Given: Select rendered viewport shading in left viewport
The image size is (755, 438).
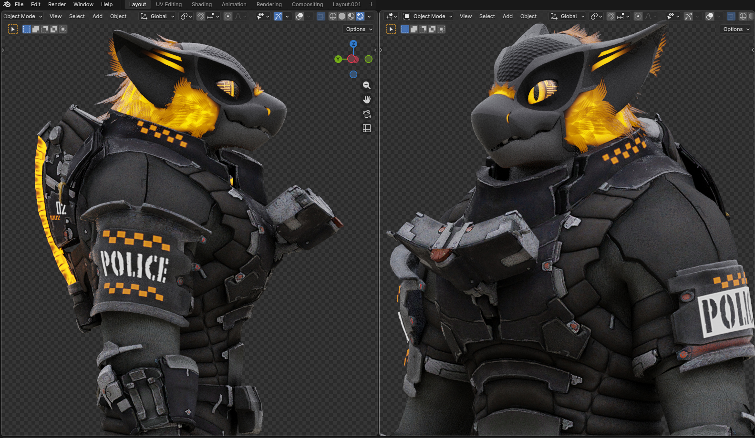Looking at the screenshot, I should coord(360,16).
